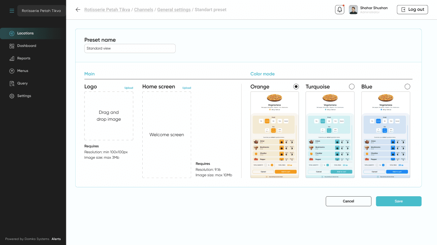This screenshot has height=245, width=437.
Task: Click the Blue theme preview thumbnail
Action: click(386, 135)
